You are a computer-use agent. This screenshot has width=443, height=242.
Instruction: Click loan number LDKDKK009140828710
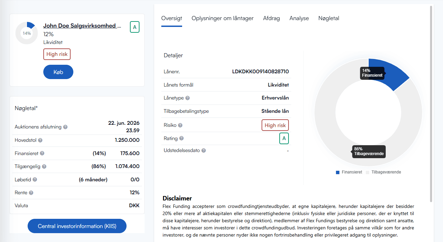261,72
